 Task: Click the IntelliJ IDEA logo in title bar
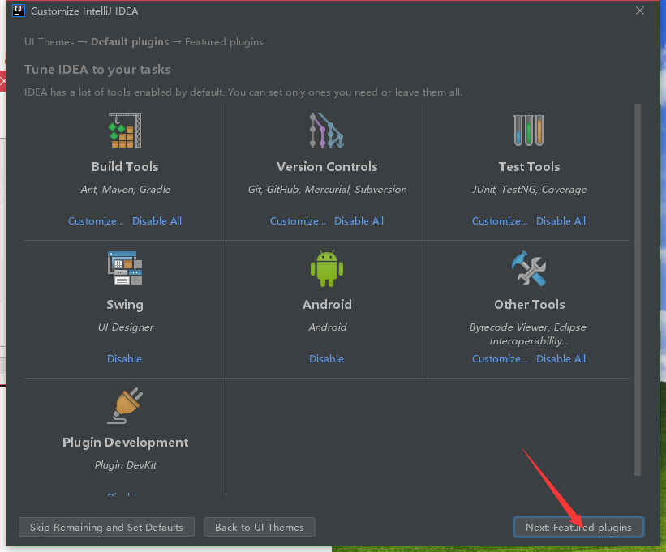pos(19,11)
